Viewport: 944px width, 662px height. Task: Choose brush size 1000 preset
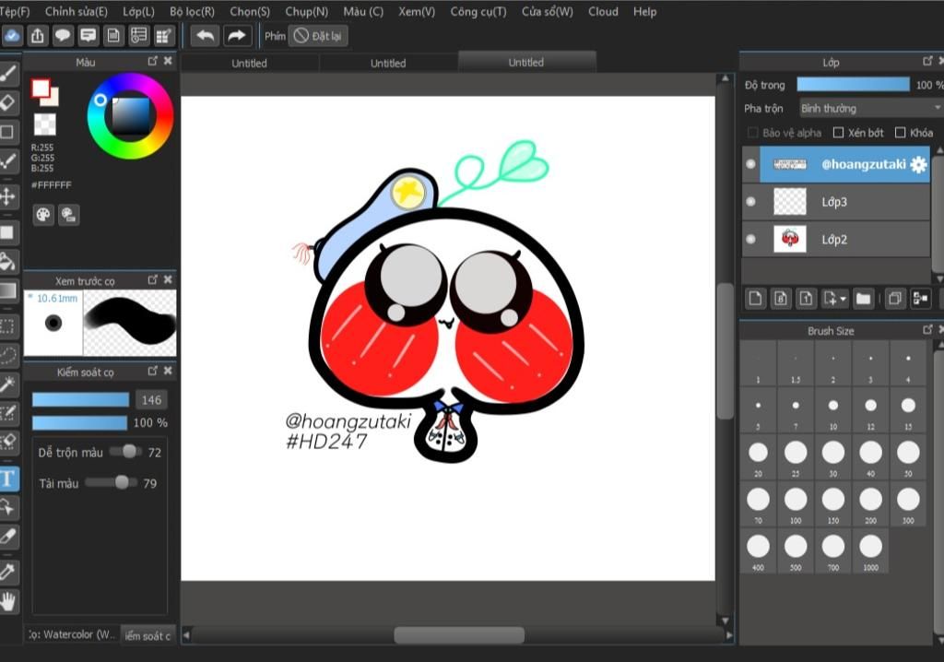(870, 551)
